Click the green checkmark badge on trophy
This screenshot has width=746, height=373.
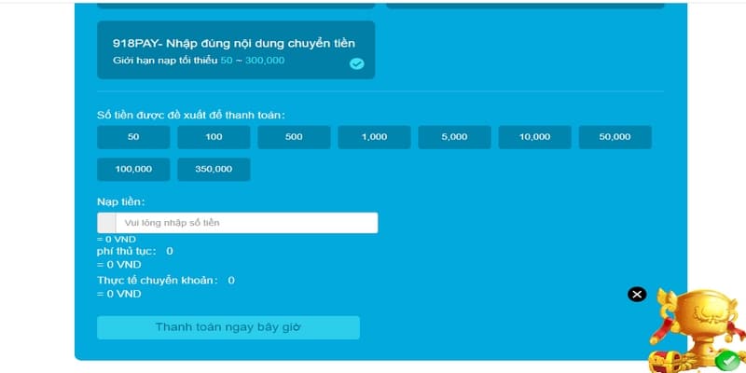[x=726, y=359]
